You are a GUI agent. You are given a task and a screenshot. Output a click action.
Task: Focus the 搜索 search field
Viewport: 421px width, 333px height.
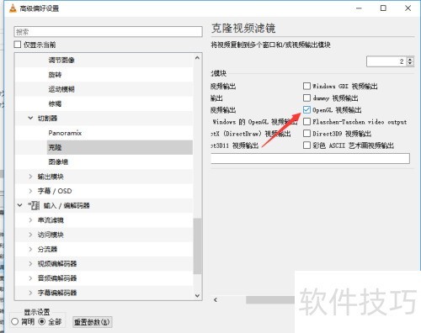(108, 32)
